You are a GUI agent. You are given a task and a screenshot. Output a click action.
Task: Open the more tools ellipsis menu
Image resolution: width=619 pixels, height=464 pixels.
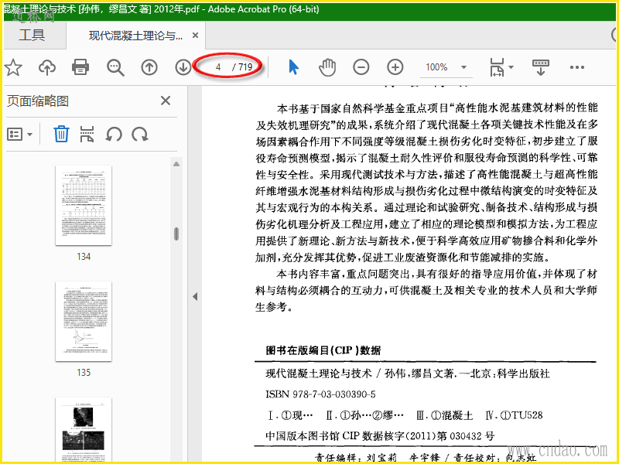click(x=576, y=67)
